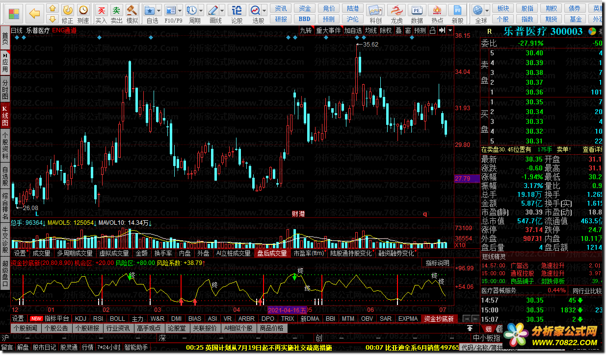Viewport: 607px width, 355px height.
Task: Go back with the yellow left arrow
Action: point(34,13)
